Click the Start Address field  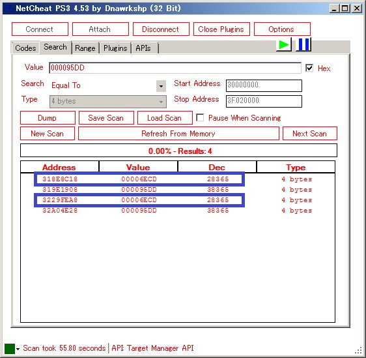click(x=264, y=86)
